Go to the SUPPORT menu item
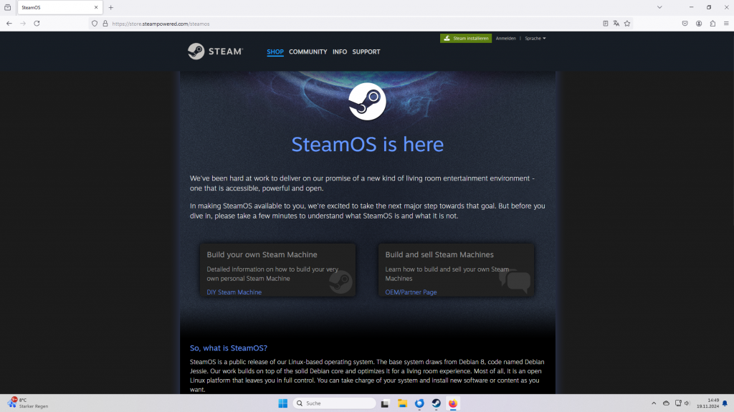The image size is (734, 412). click(366, 52)
